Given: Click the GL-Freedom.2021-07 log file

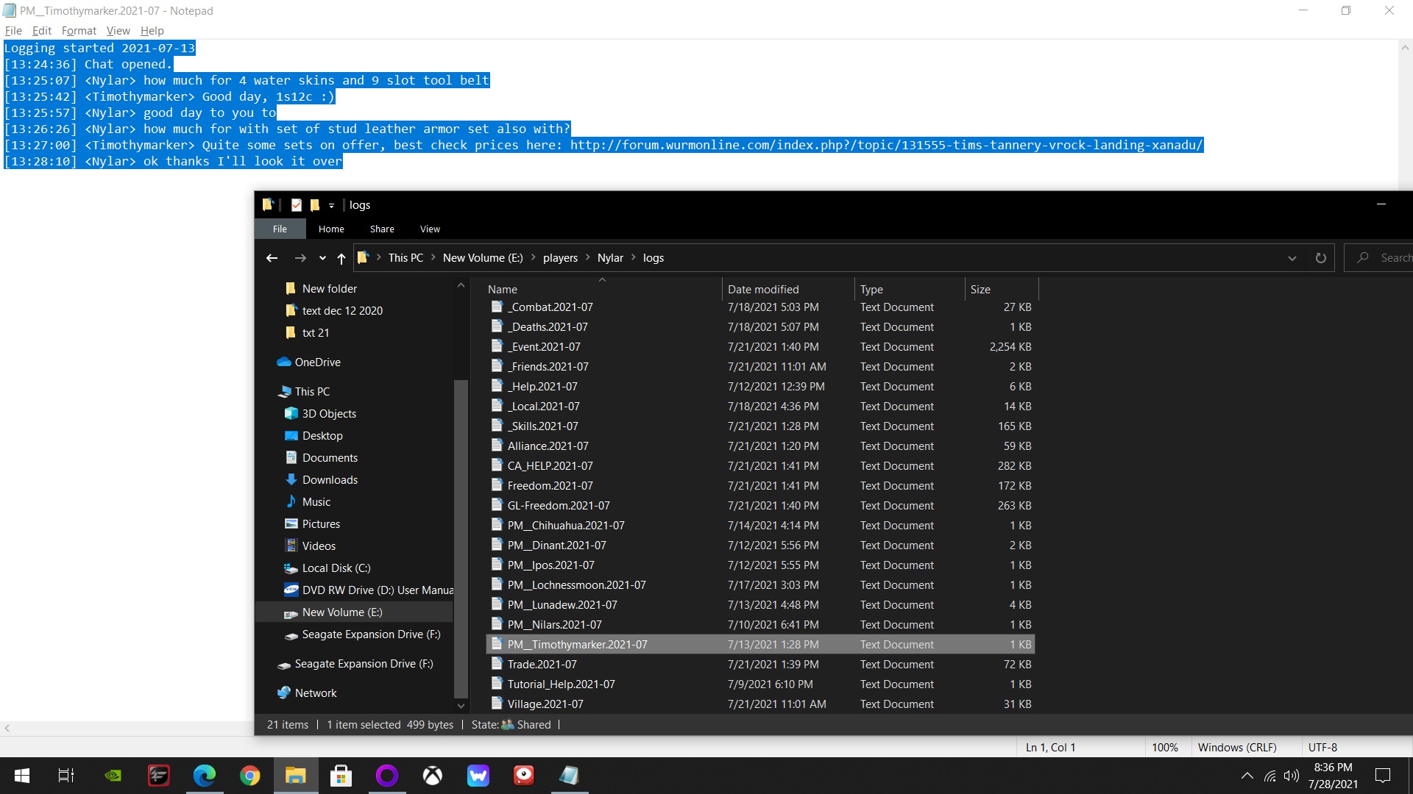Looking at the screenshot, I should (x=558, y=505).
